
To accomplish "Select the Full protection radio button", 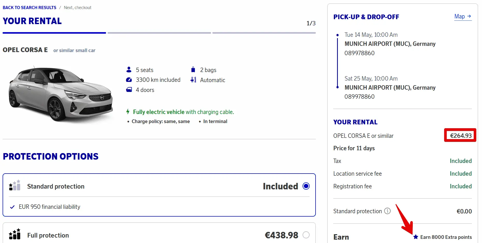I will (x=306, y=235).
